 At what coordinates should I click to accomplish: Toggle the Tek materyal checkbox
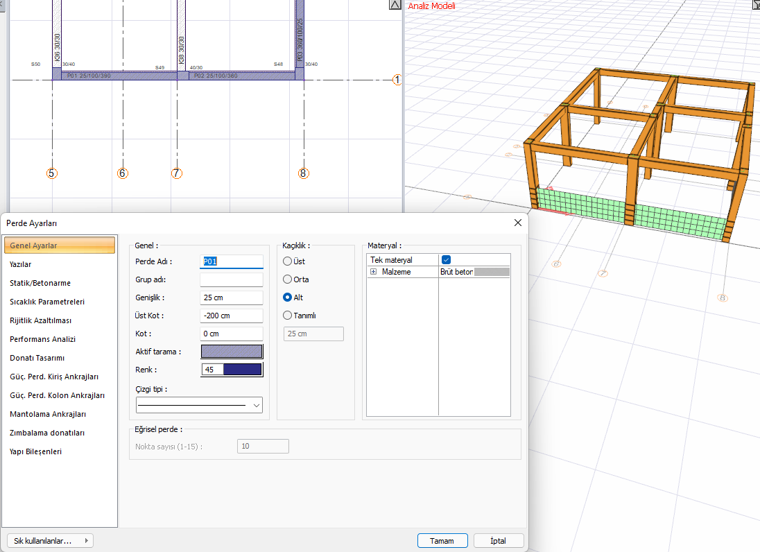tap(447, 260)
